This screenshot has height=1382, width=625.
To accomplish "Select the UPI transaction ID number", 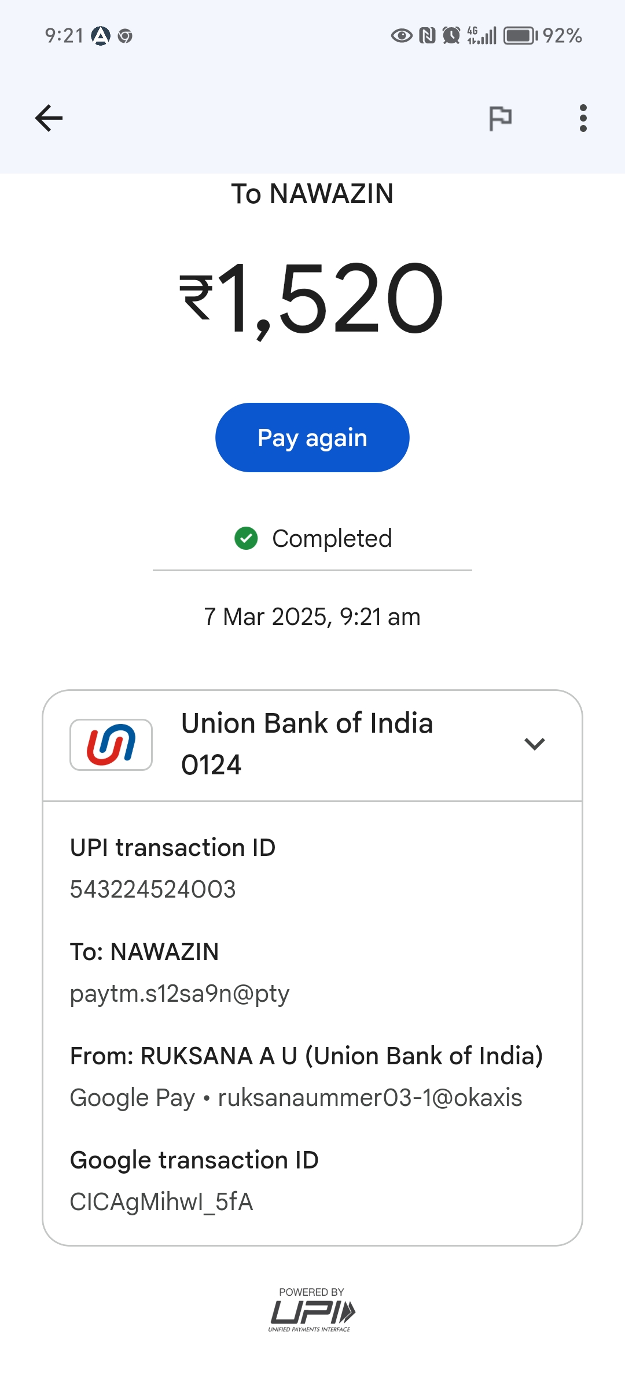I will pyautogui.click(x=153, y=890).
